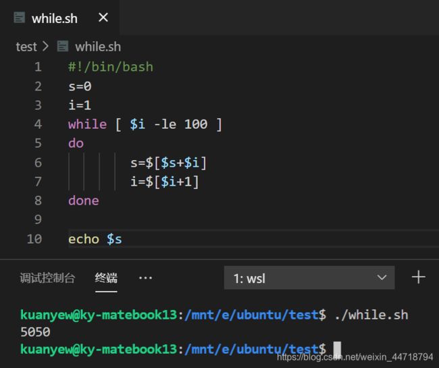Click the terminal cursor at last prompt

click(337, 348)
